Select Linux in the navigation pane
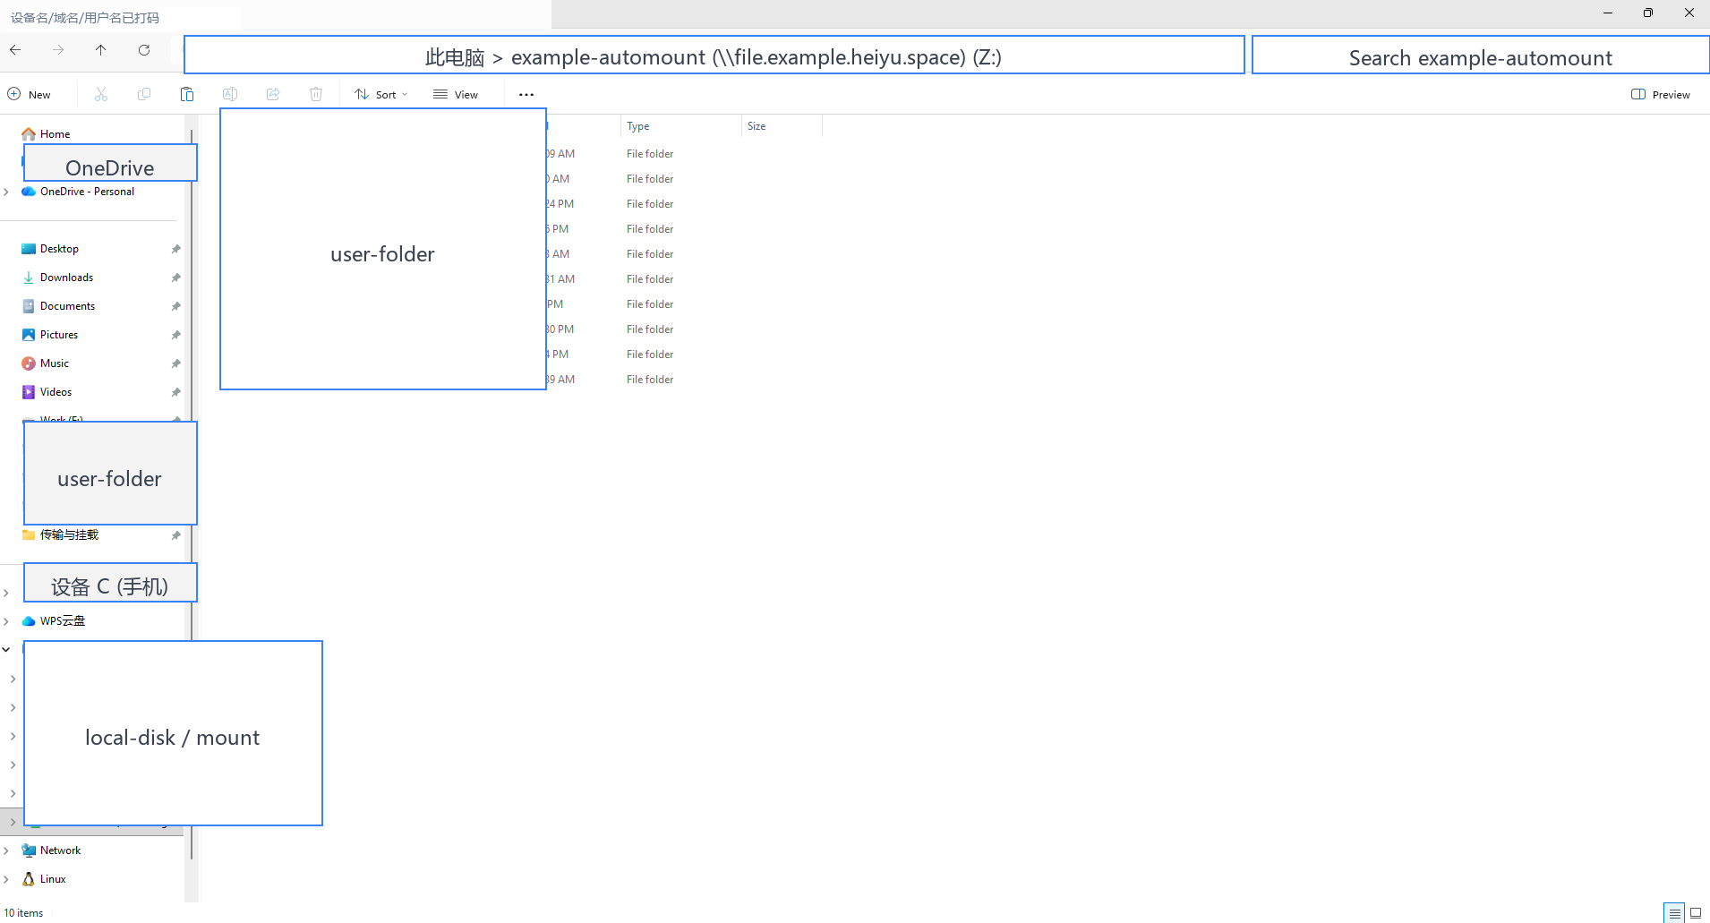This screenshot has height=923, width=1710. point(53,879)
